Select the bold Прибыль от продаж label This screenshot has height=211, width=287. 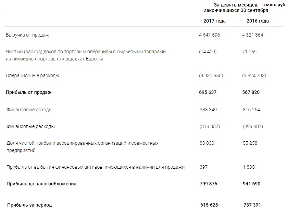[29, 92]
